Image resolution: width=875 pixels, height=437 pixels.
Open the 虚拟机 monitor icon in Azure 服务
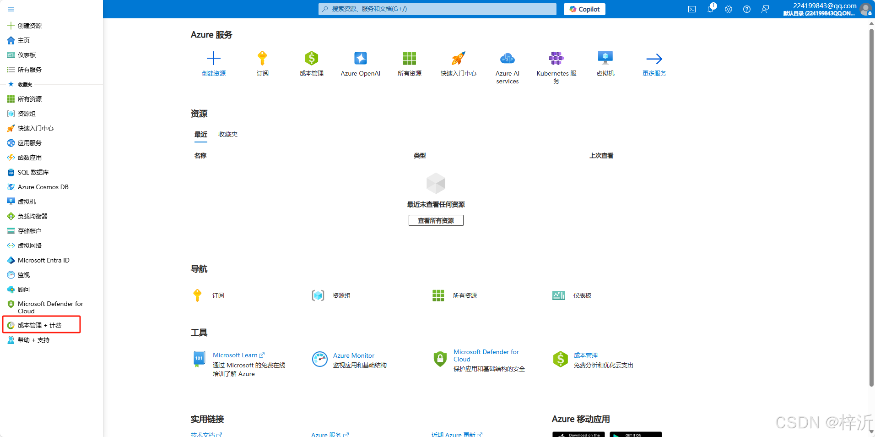pos(605,58)
